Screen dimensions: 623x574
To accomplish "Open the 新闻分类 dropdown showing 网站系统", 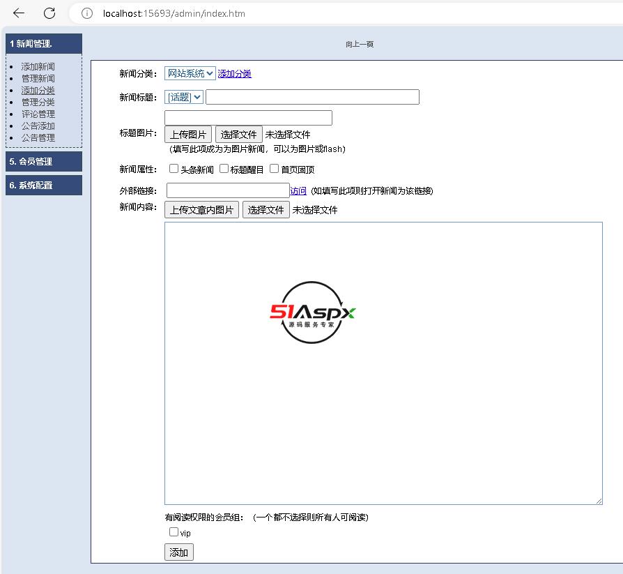I will click(190, 73).
